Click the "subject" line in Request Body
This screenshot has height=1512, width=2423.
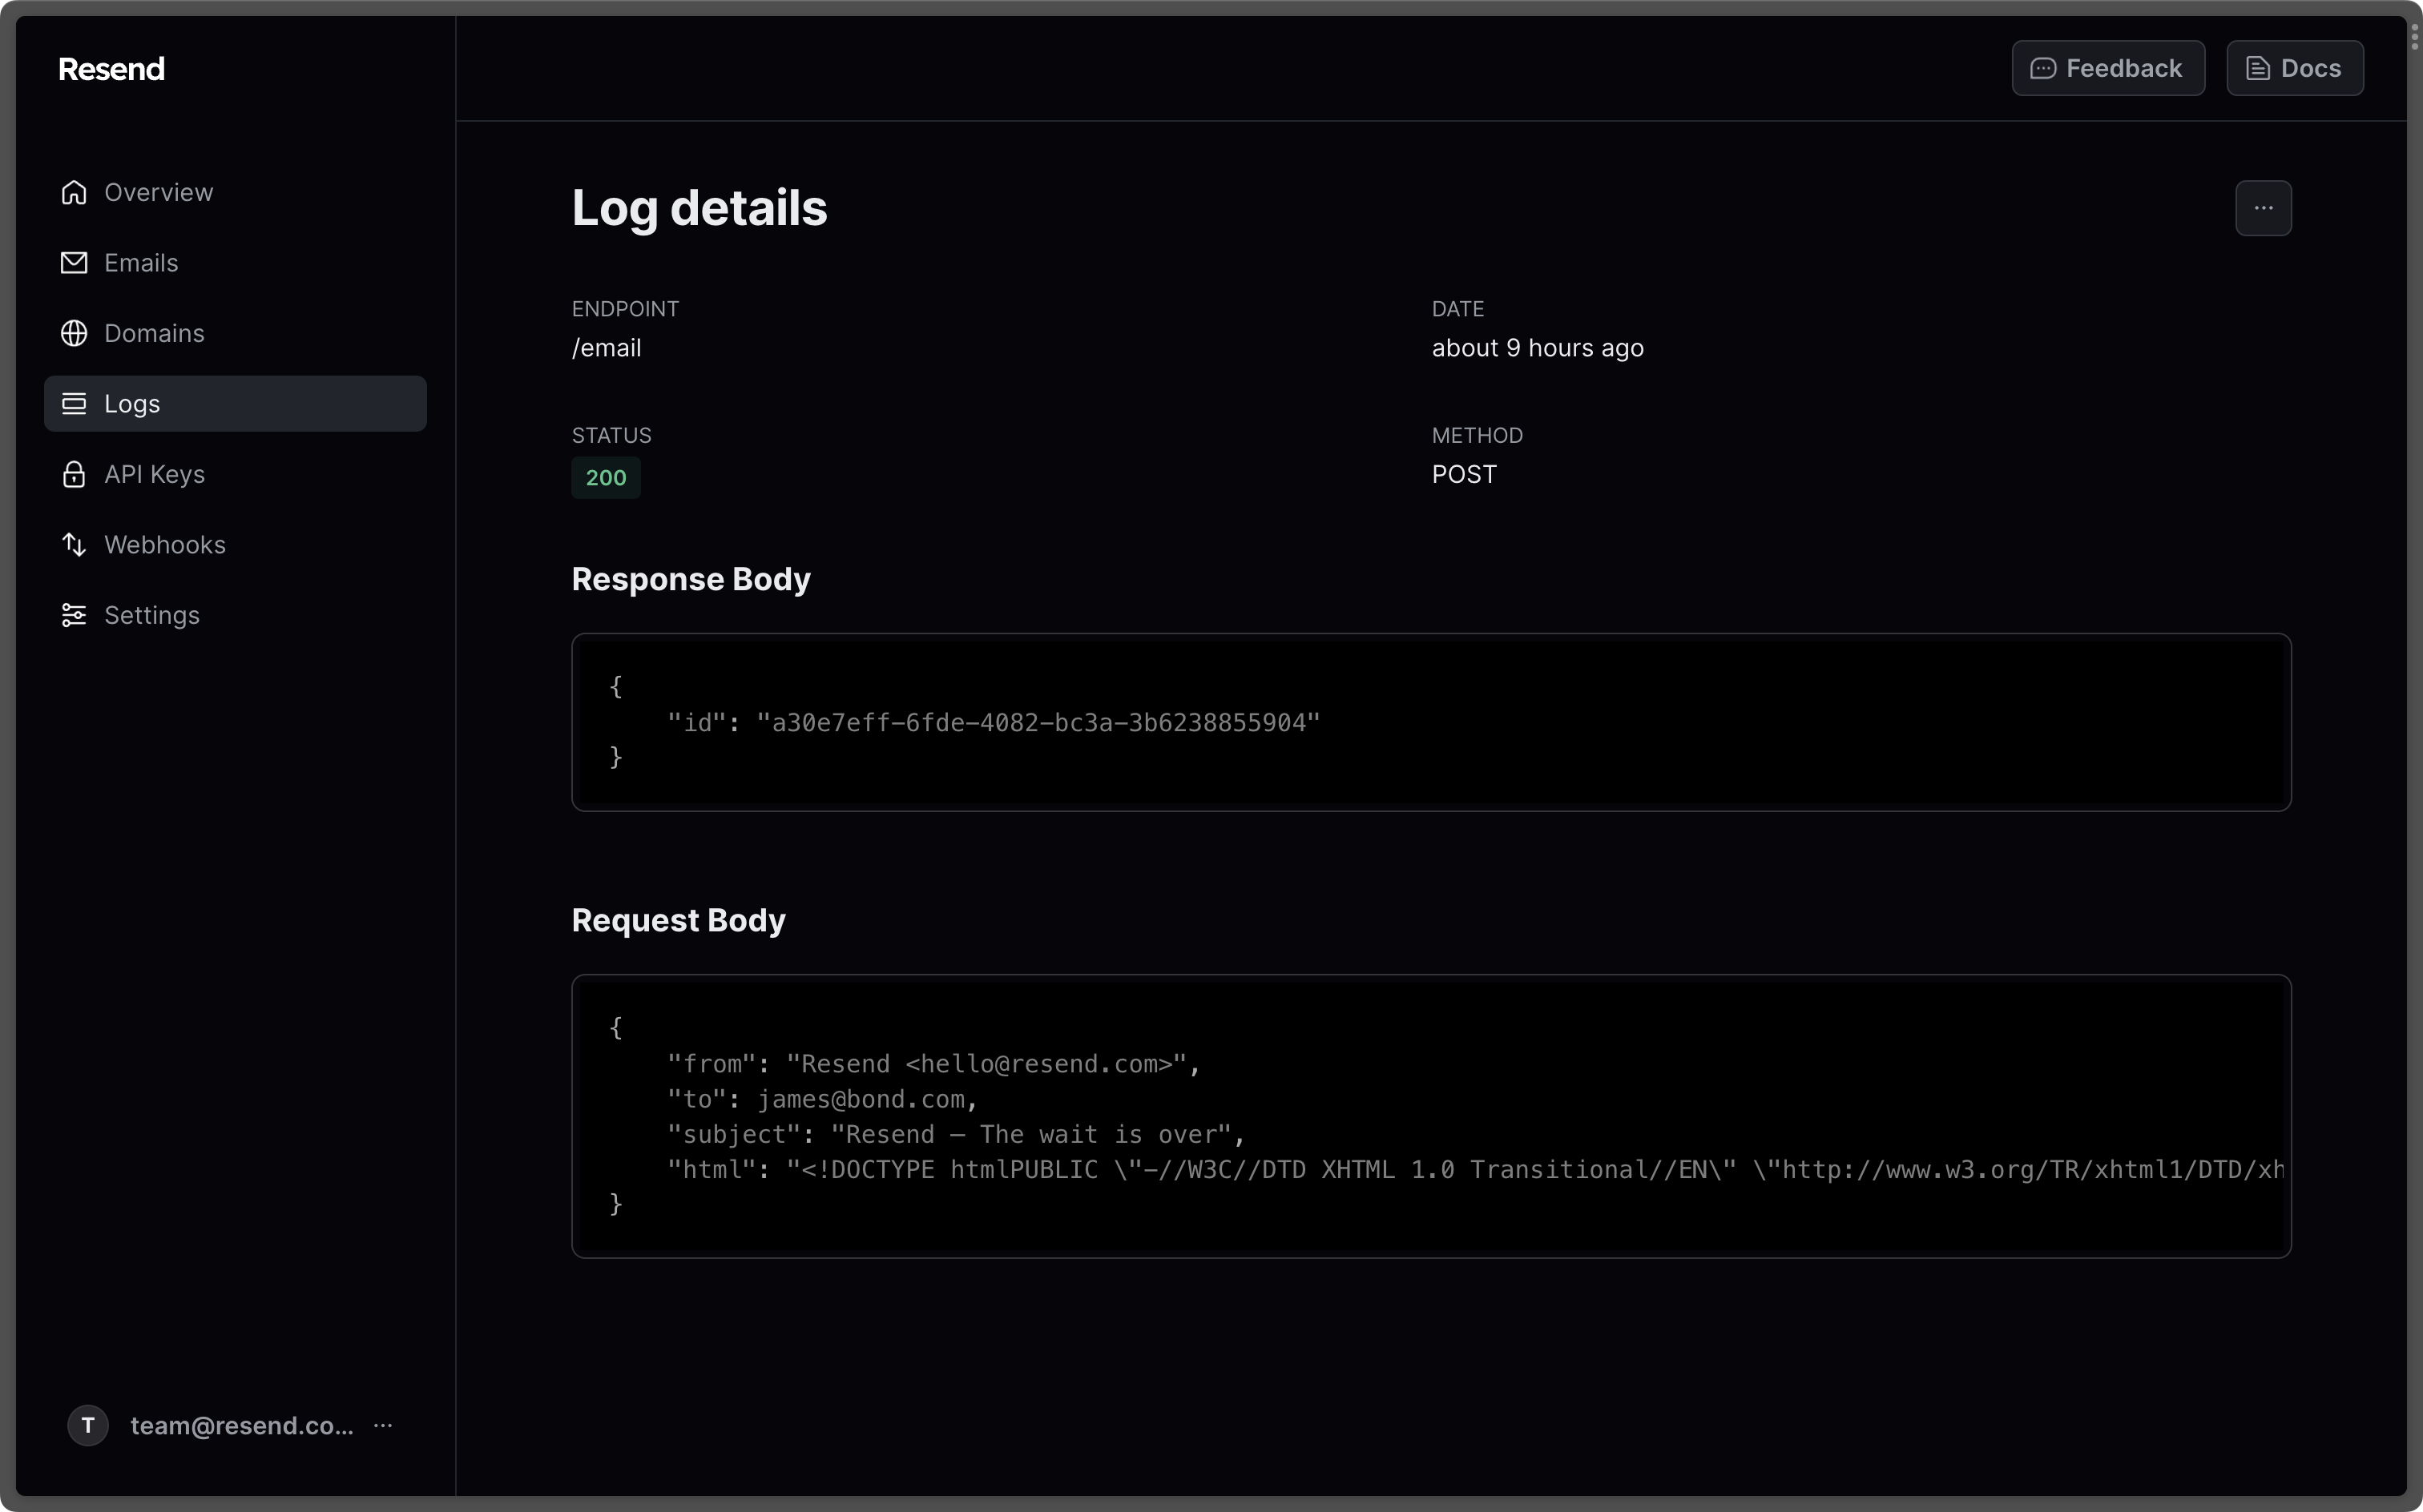(955, 1134)
